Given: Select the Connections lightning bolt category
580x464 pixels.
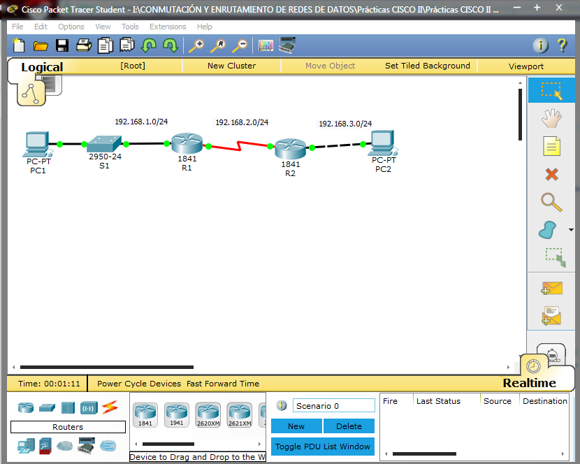Looking at the screenshot, I should pos(110,407).
